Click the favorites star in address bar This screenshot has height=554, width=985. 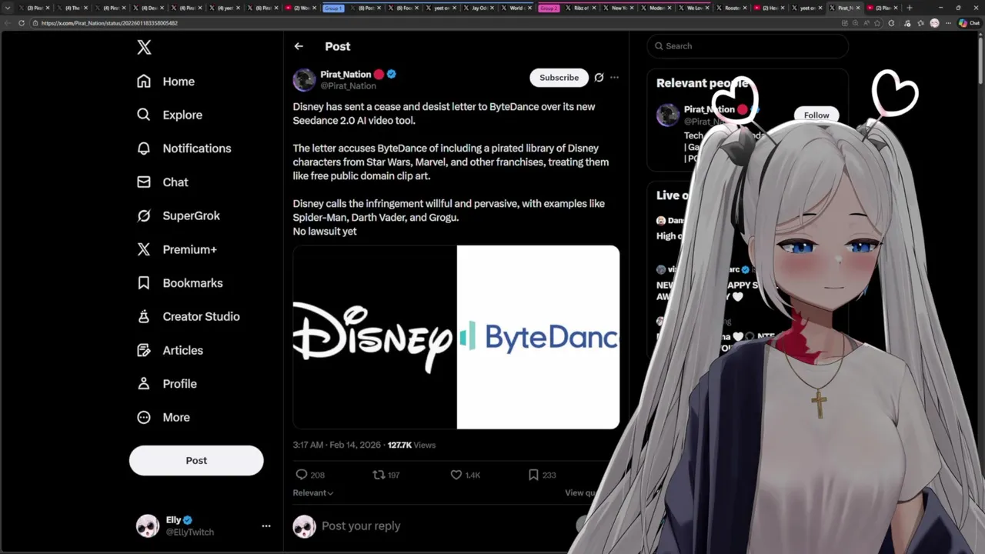(877, 23)
